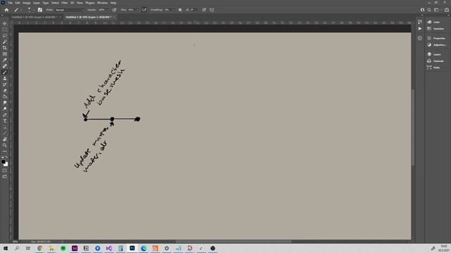
Task: Switch to the first Untitled document tab
Action: tap(35, 17)
